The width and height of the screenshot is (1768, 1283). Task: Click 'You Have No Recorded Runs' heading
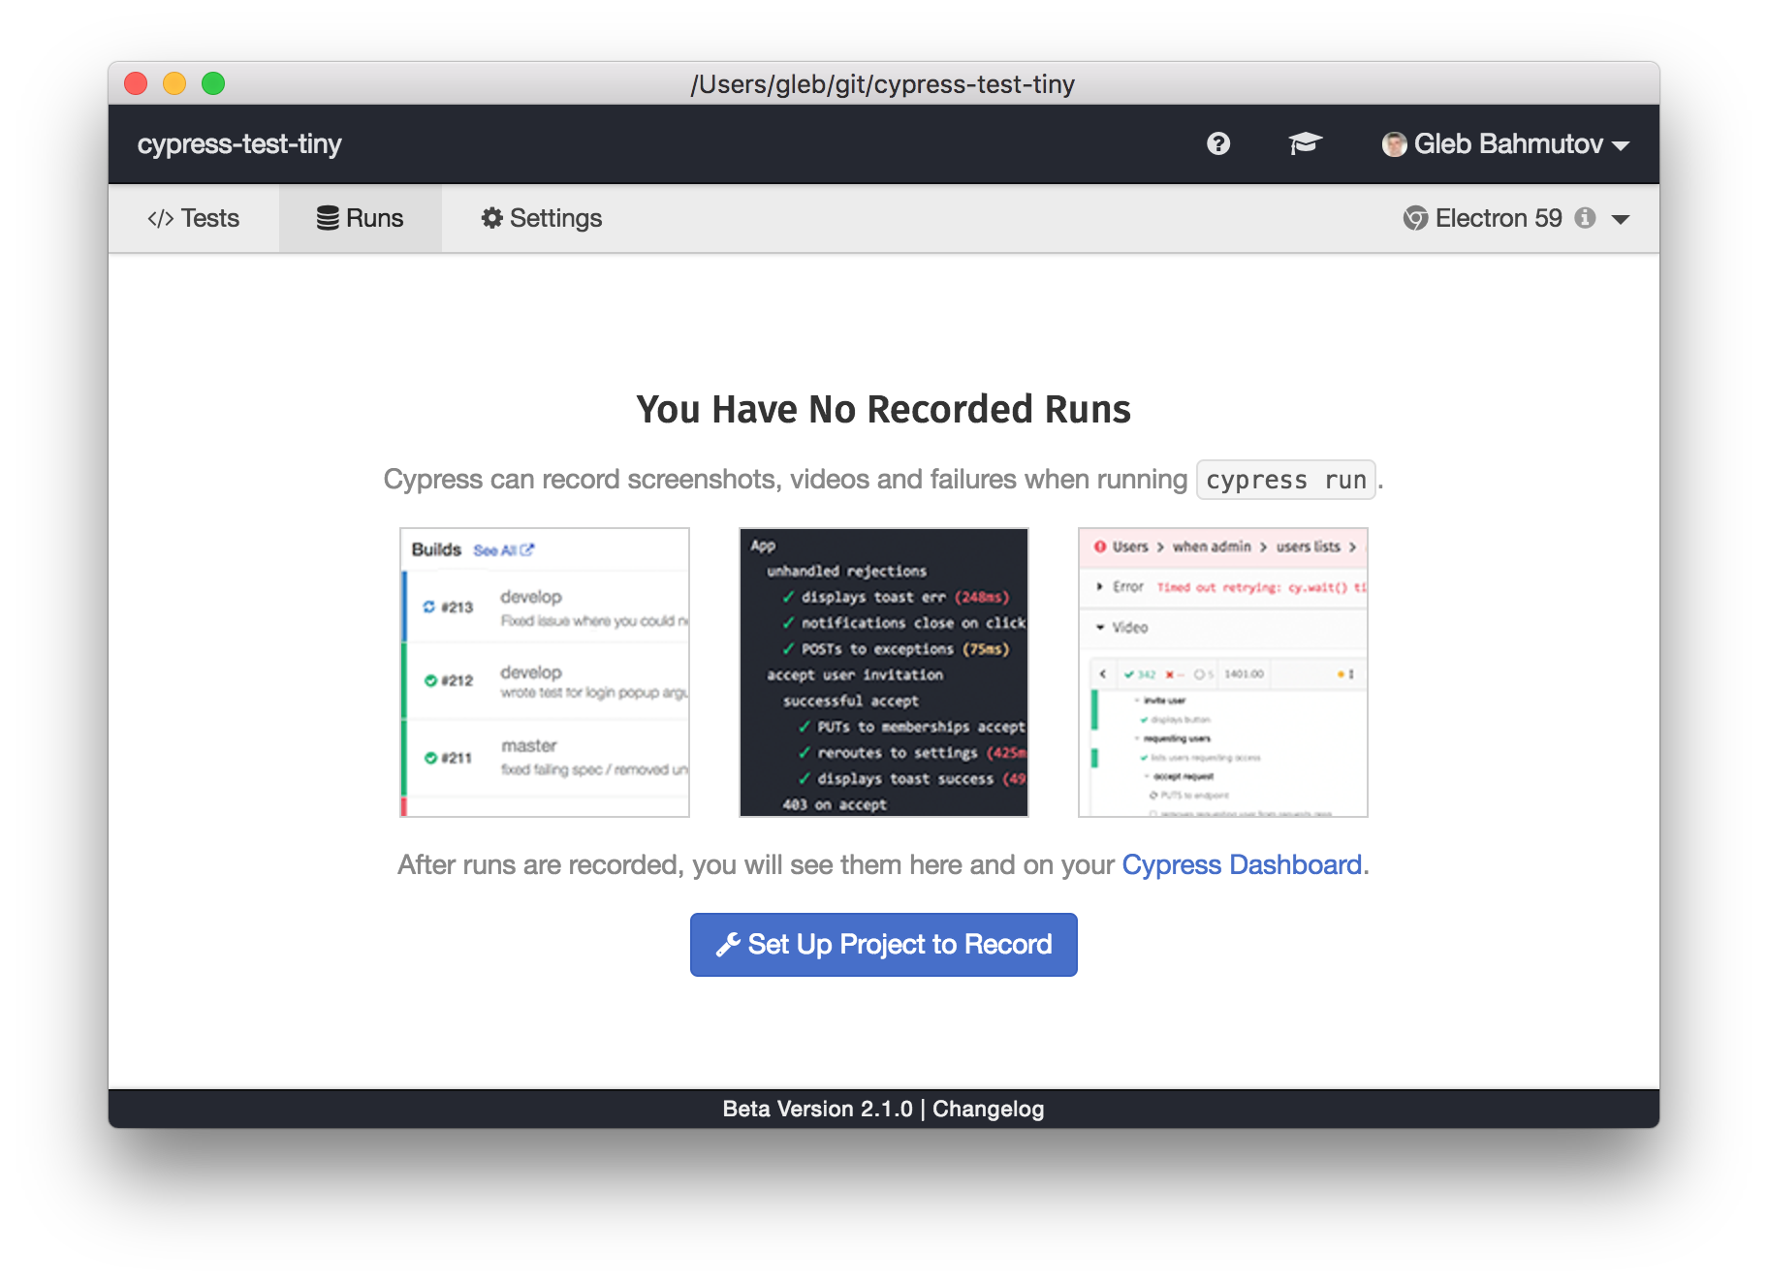884,409
